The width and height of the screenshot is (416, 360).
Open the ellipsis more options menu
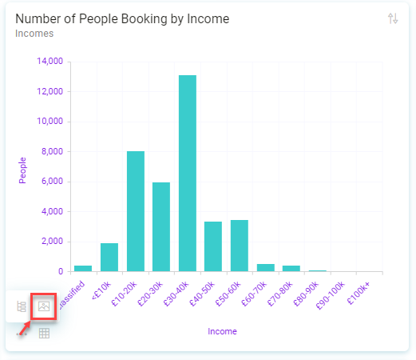(x=22, y=334)
